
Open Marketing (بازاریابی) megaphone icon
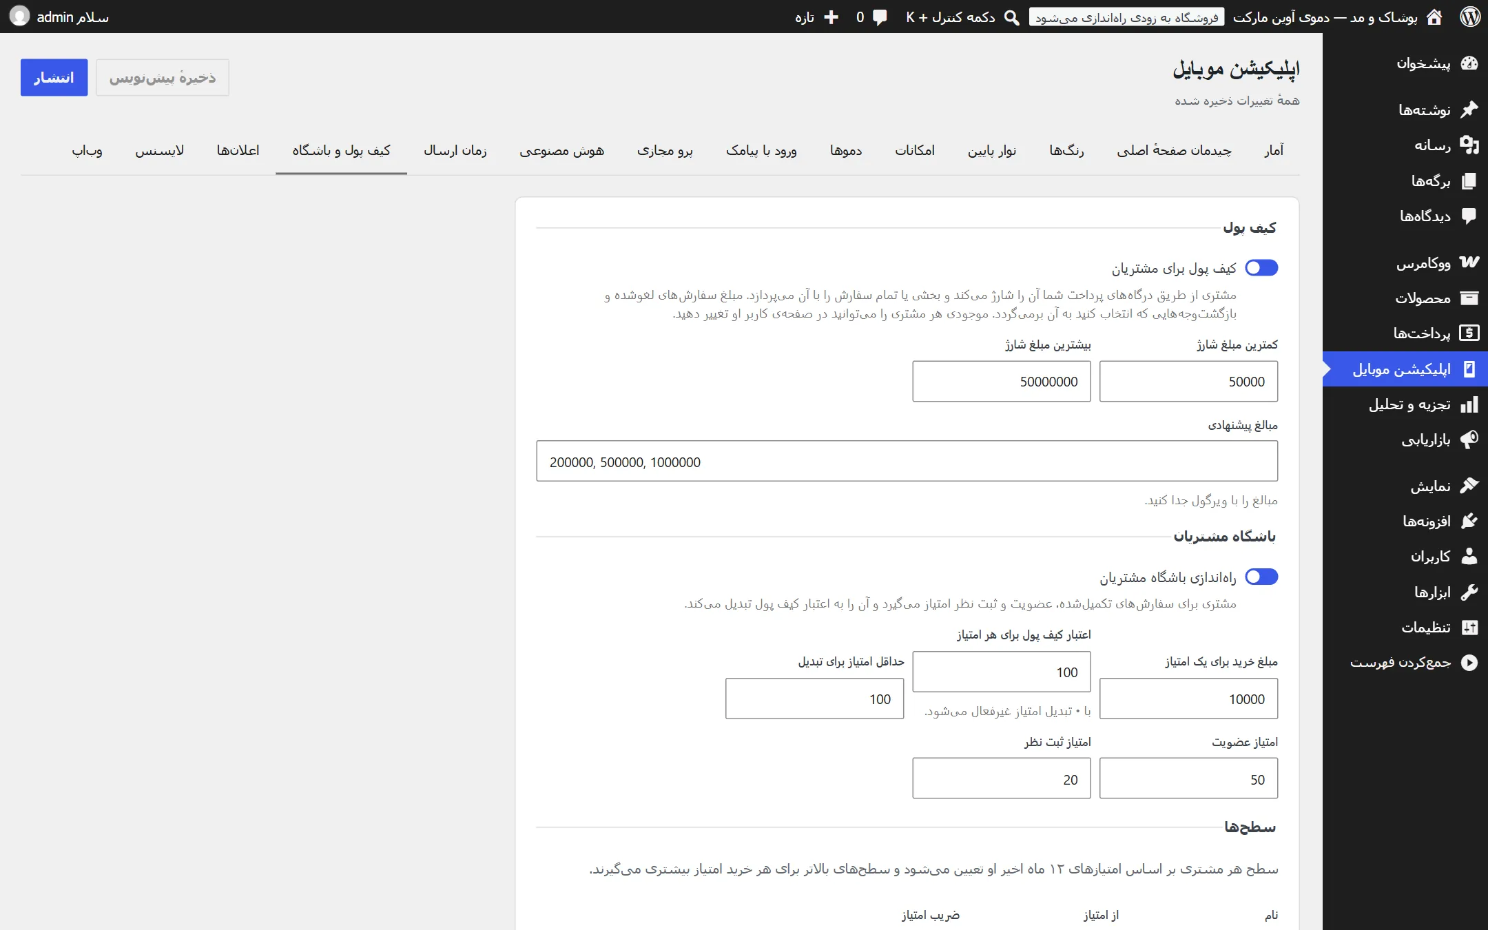coord(1469,440)
